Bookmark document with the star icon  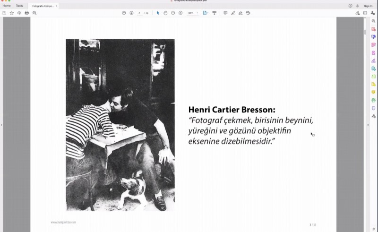tap(12, 13)
